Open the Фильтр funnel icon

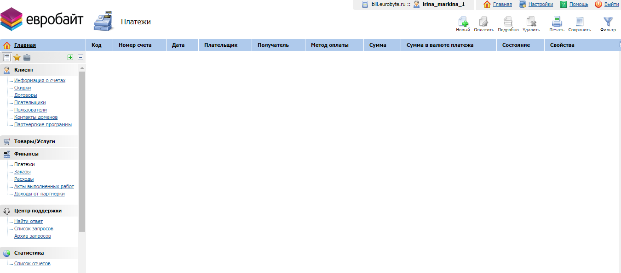point(608,22)
